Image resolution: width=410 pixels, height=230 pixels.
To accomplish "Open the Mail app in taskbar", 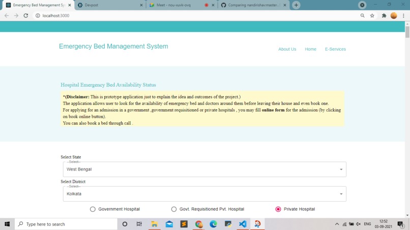I will coord(169,224).
